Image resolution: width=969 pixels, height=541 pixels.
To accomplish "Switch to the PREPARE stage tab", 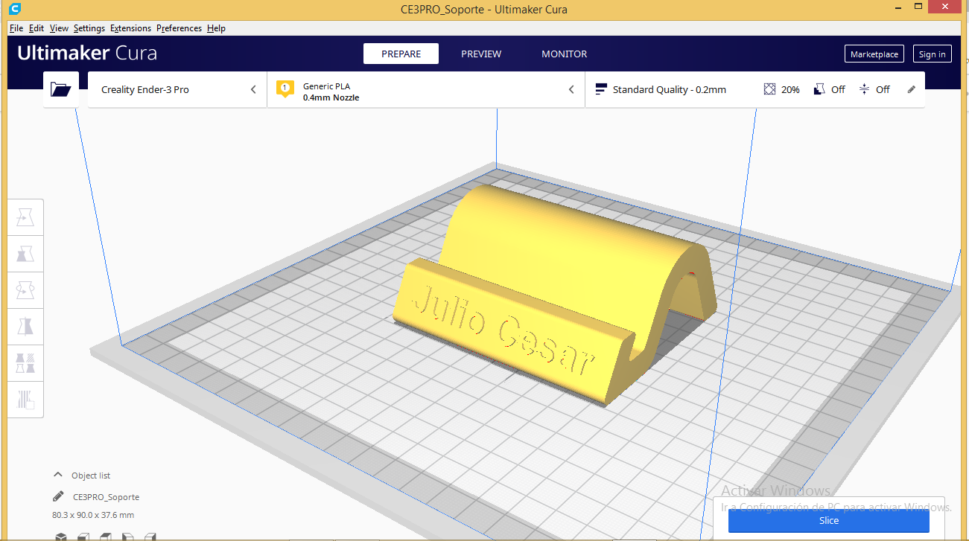I will pyautogui.click(x=401, y=54).
